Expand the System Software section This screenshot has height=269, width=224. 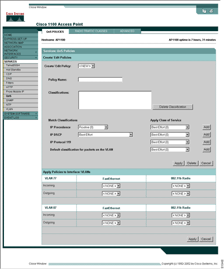tap(21, 114)
